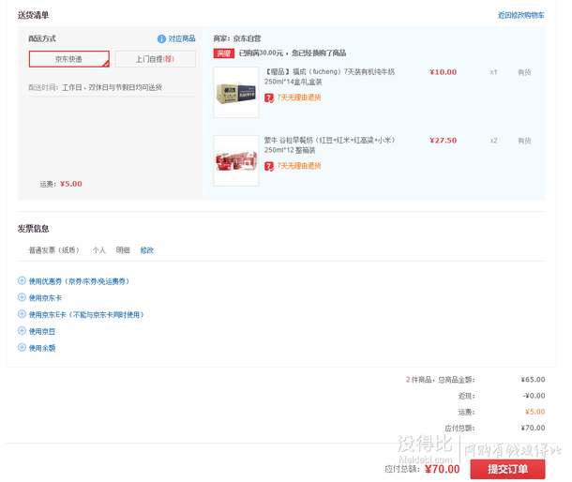Click the ¥10.00 item price
The image size is (572, 482).
(444, 72)
